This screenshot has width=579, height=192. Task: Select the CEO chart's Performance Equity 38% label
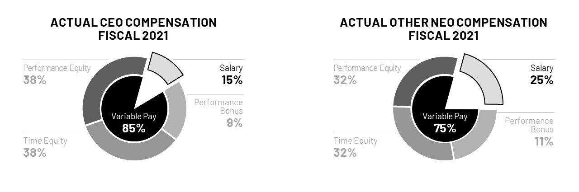57,75
